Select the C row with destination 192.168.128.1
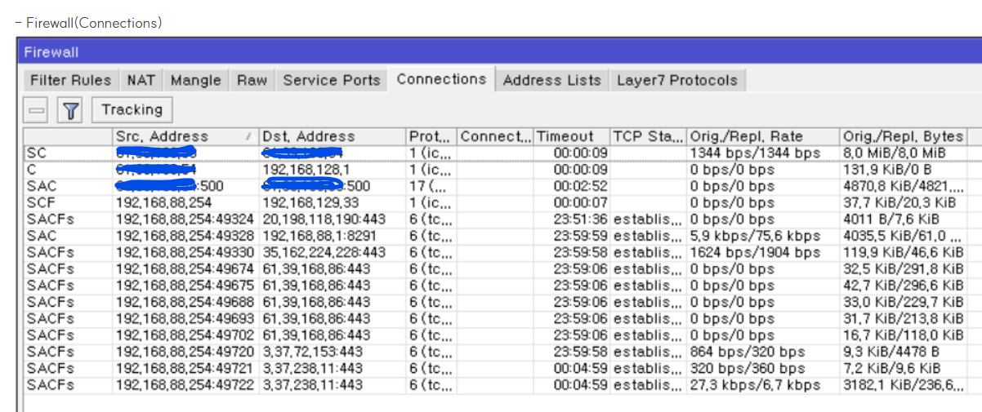The height and width of the screenshot is (412, 982). click(x=494, y=169)
